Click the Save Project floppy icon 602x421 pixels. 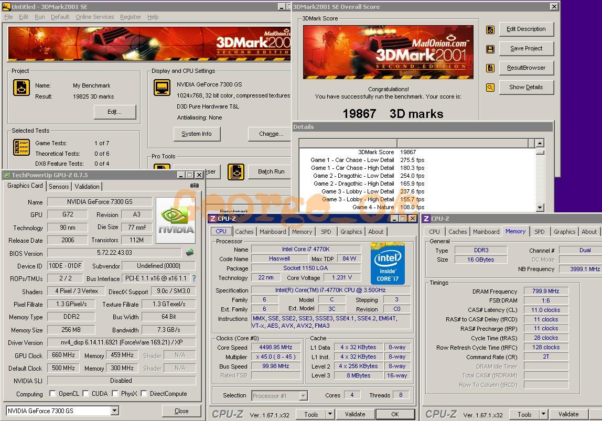pyautogui.click(x=490, y=49)
